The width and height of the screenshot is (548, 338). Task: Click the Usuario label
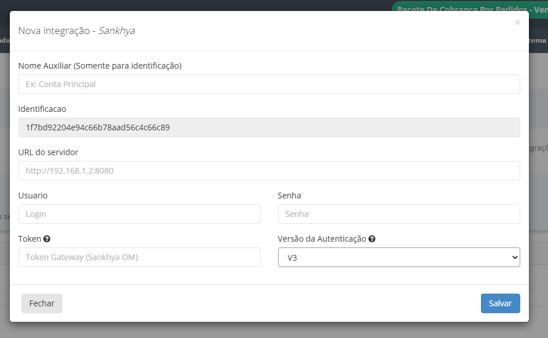[x=33, y=196]
